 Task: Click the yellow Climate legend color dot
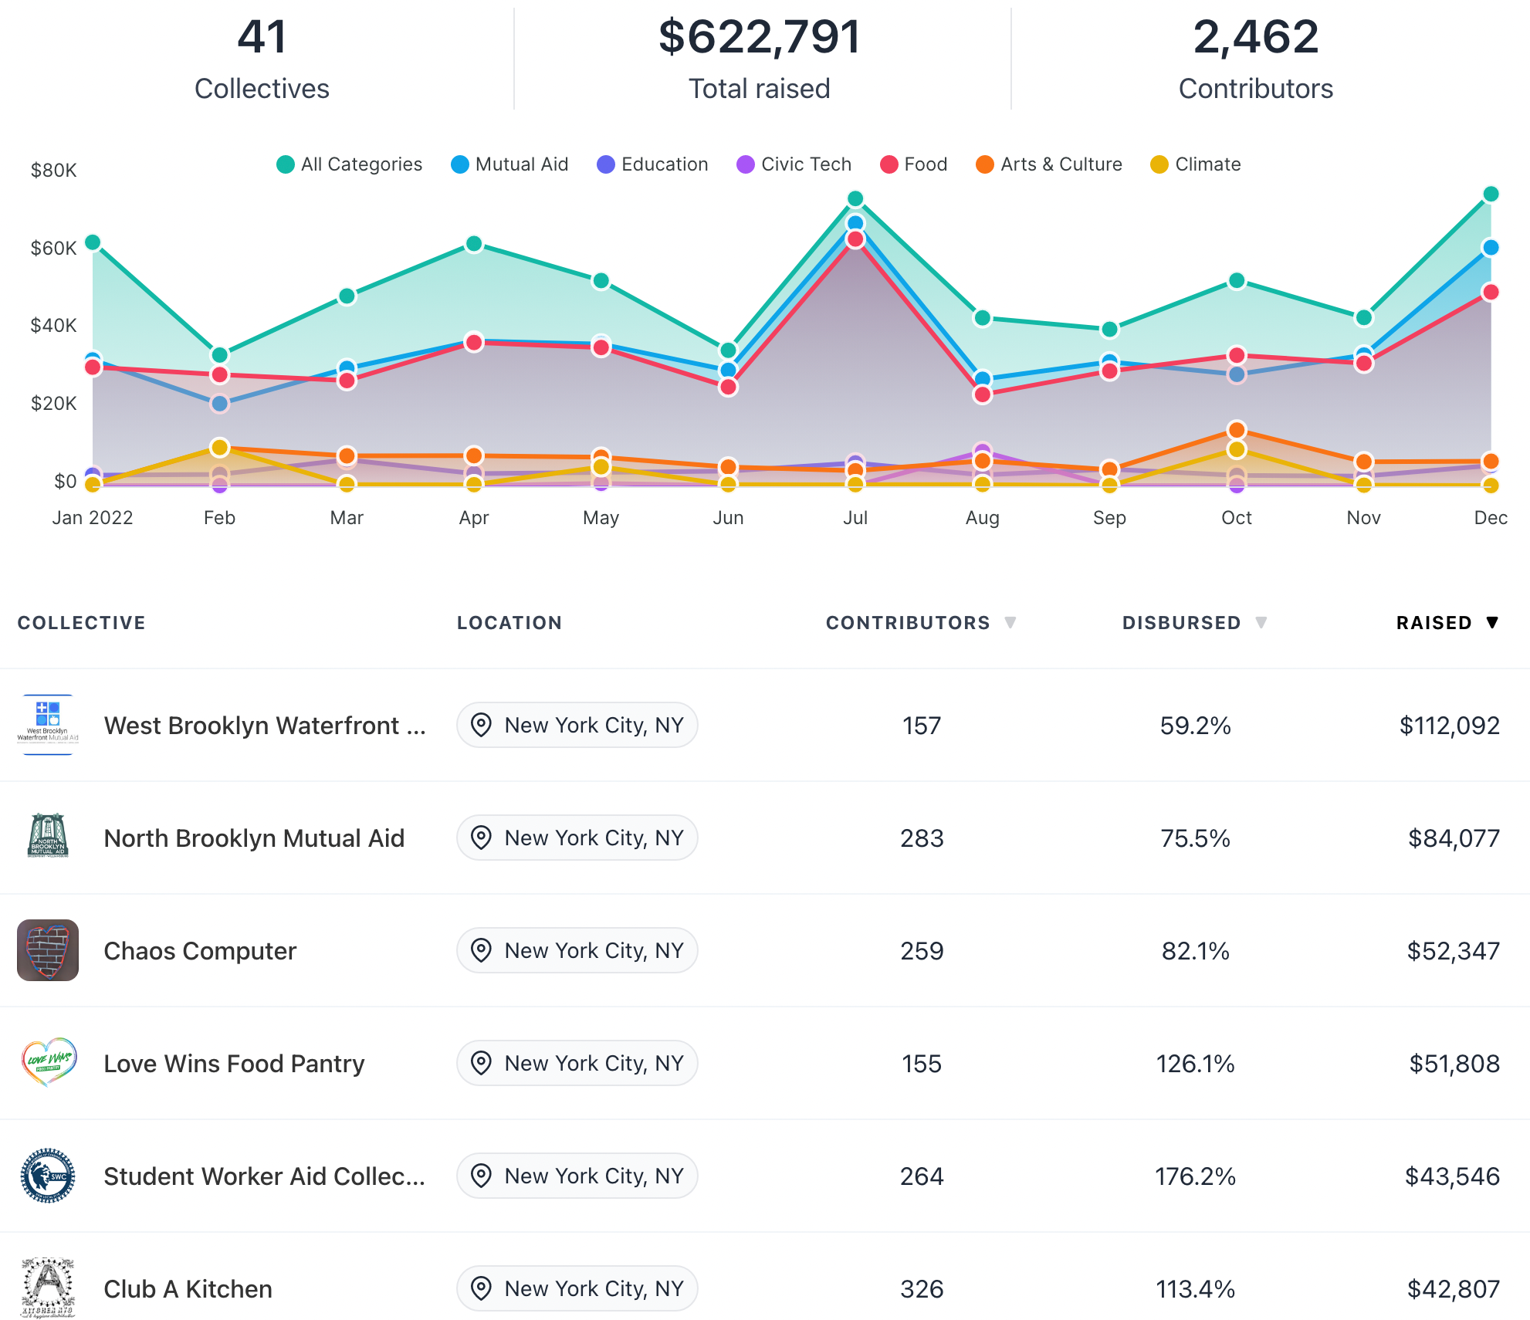point(1159,164)
